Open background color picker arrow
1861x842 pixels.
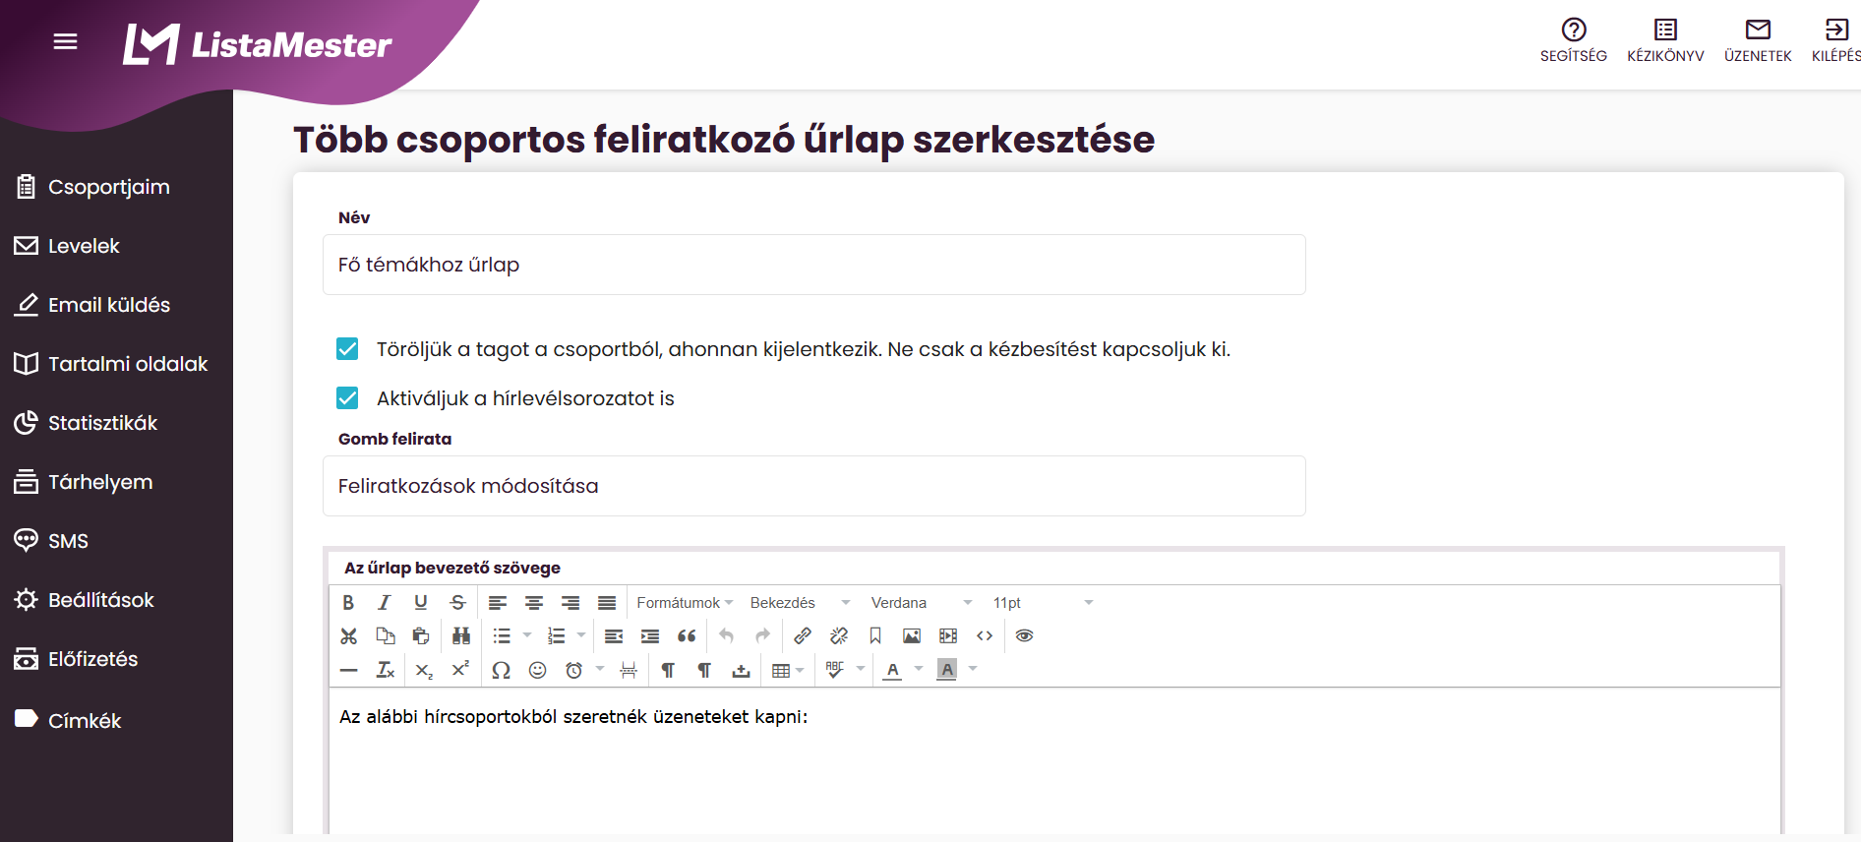[973, 670]
